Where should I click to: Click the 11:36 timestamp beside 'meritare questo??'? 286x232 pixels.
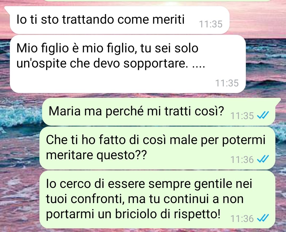click(x=242, y=159)
